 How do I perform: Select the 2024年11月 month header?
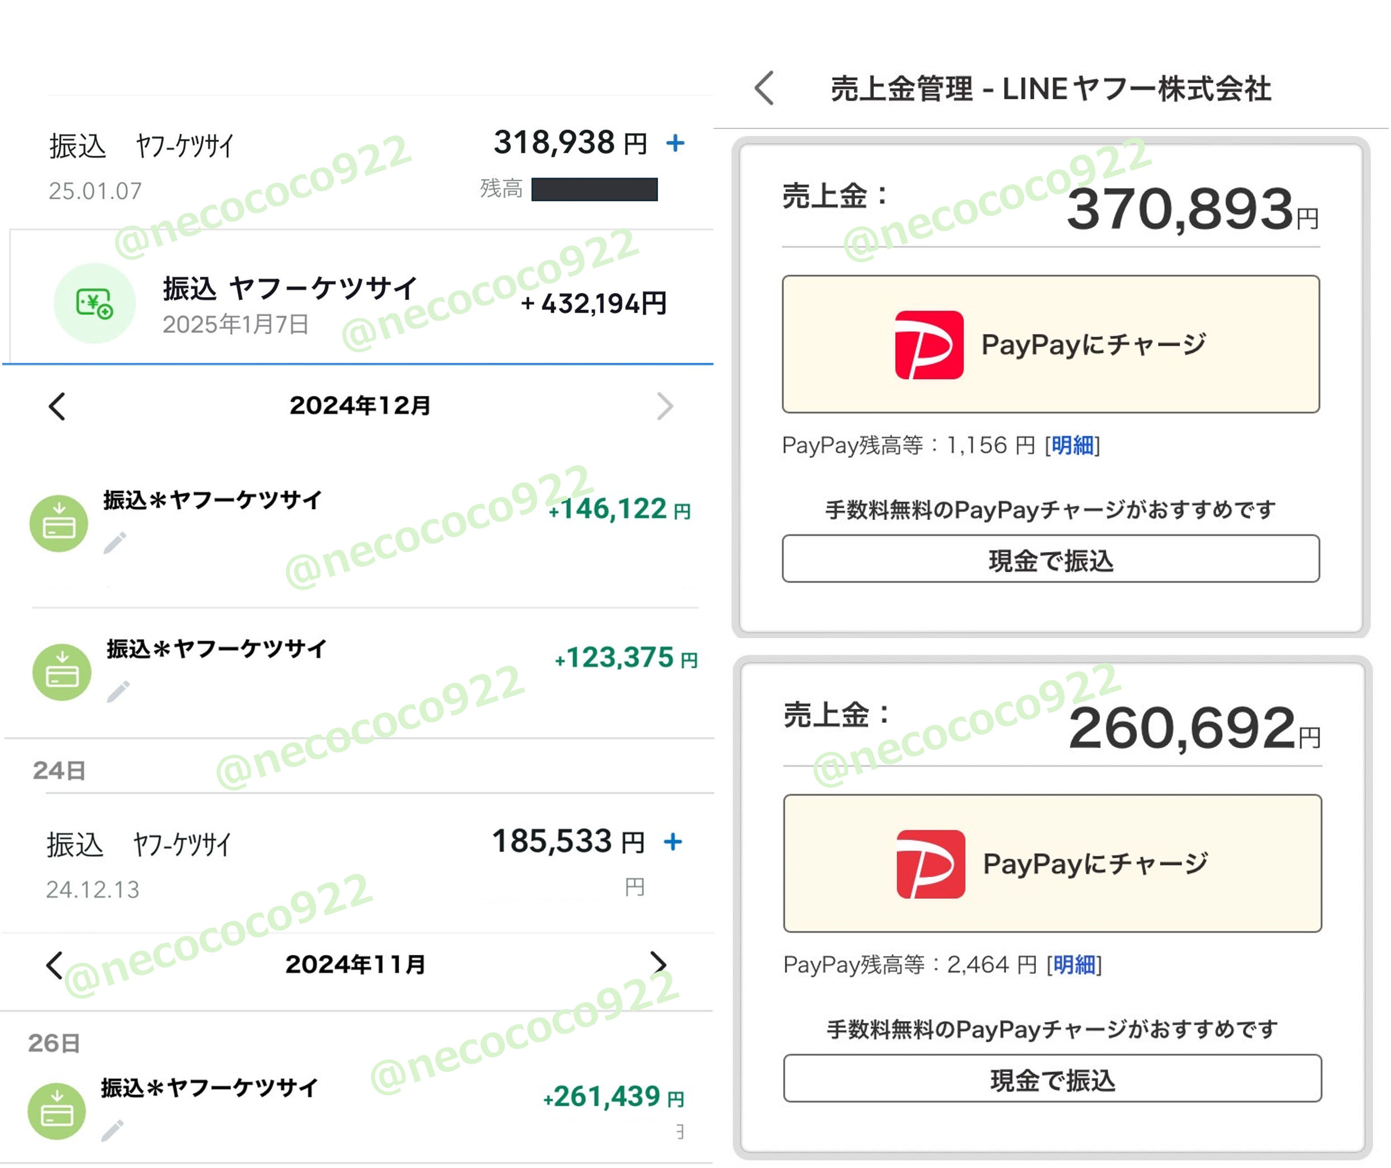356,964
